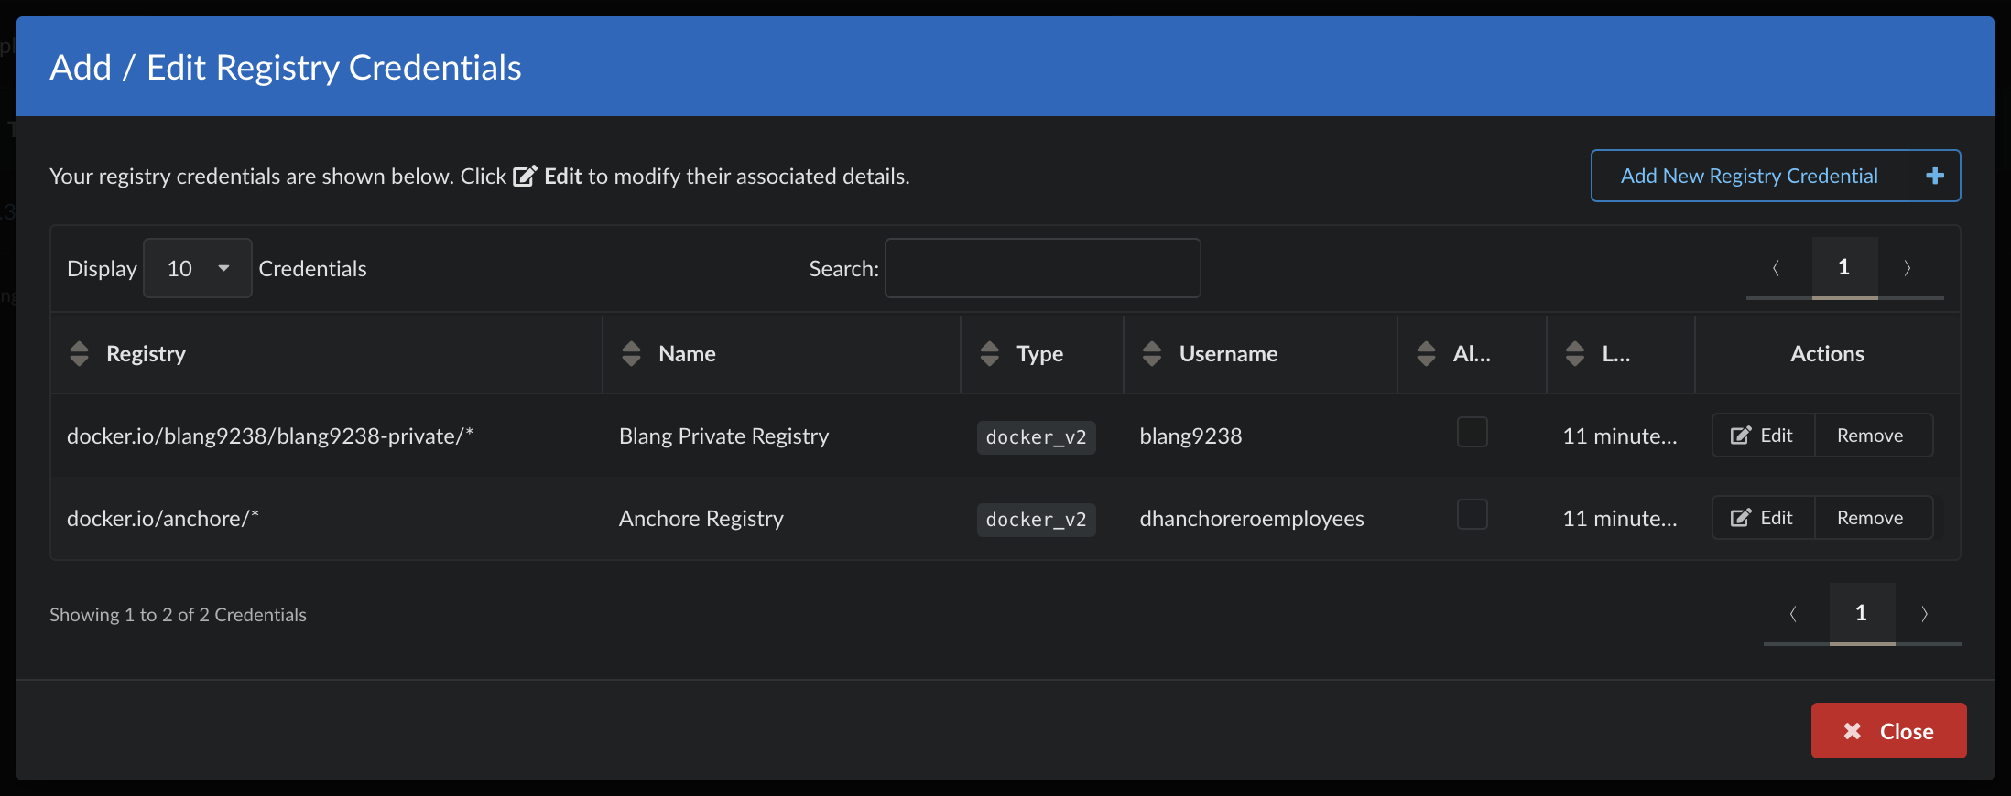Screen dimensions: 2011x796
Task: Click the plus icon for new credential
Action: (1934, 176)
